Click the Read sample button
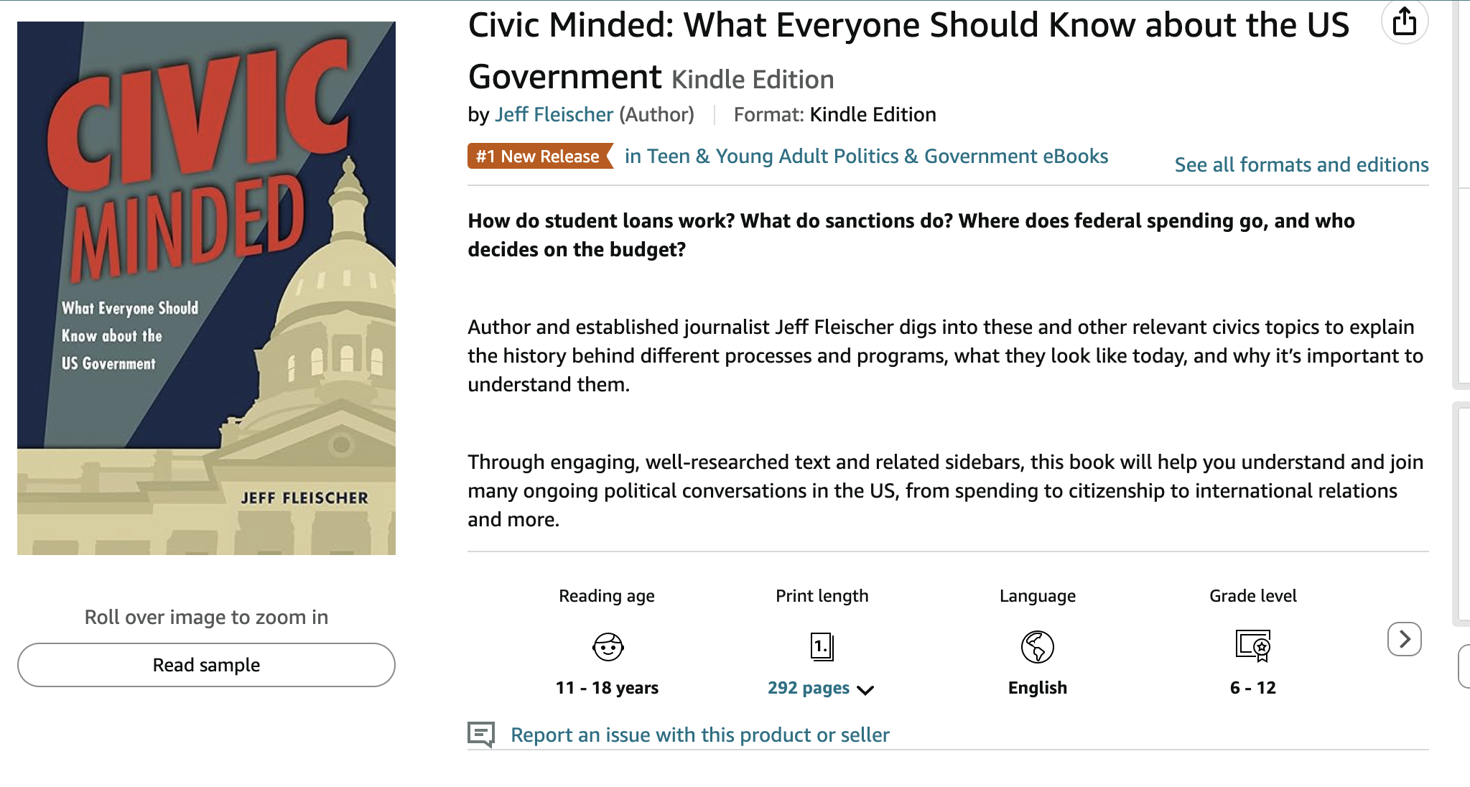 pos(206,665)
